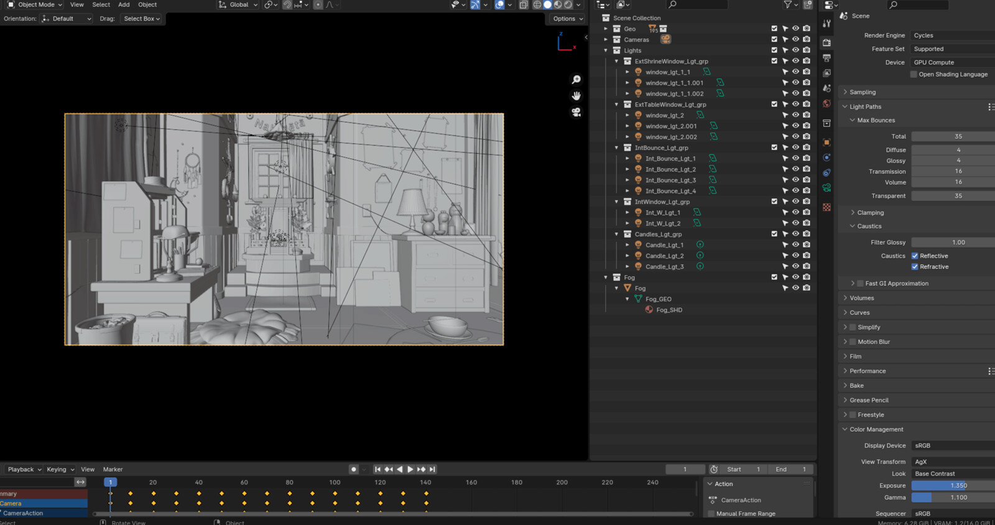Screen dimensions: 995x525
Task: Toggle X-ray view icon
Action: [x=524, y=4]
